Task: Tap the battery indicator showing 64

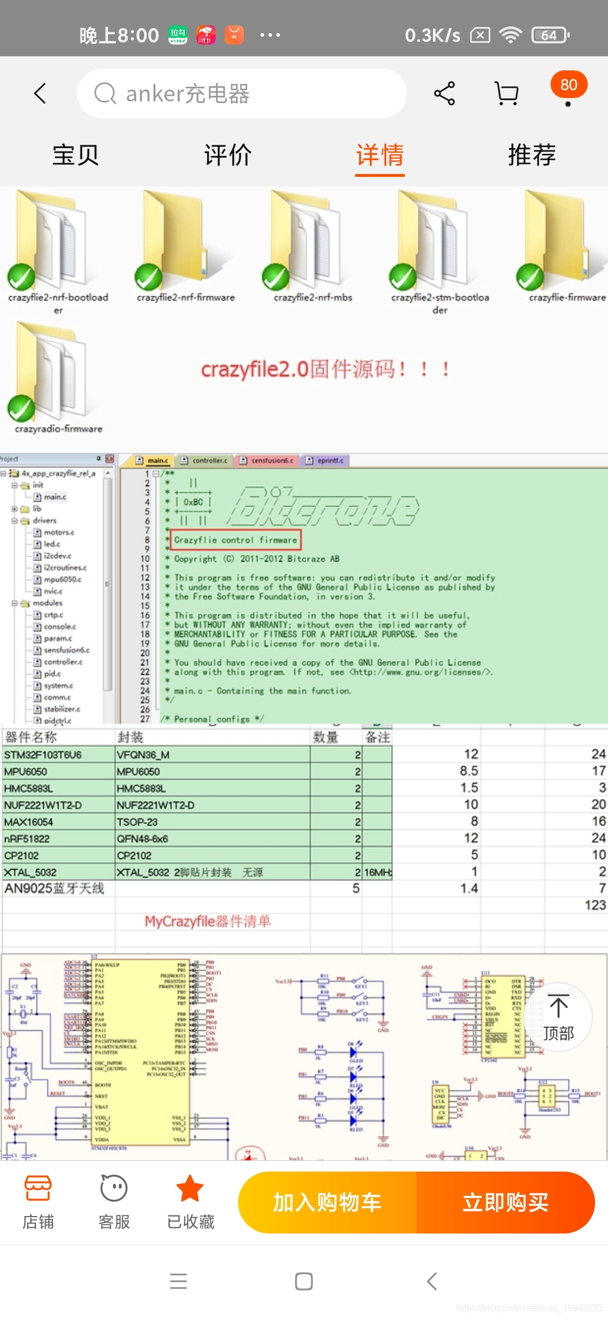Action: tap(551, 35)
